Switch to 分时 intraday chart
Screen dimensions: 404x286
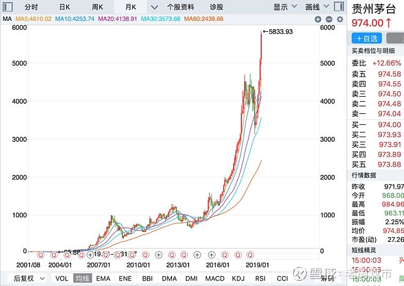pyautogui.click(x=31, y=7)
